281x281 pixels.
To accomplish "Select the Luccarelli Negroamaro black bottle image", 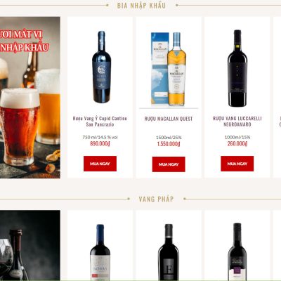I will point(237,68).
